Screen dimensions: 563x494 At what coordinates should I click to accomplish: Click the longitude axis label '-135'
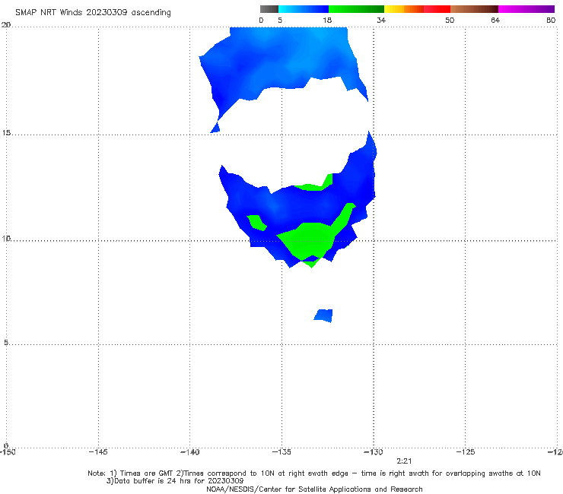[281, 452]
